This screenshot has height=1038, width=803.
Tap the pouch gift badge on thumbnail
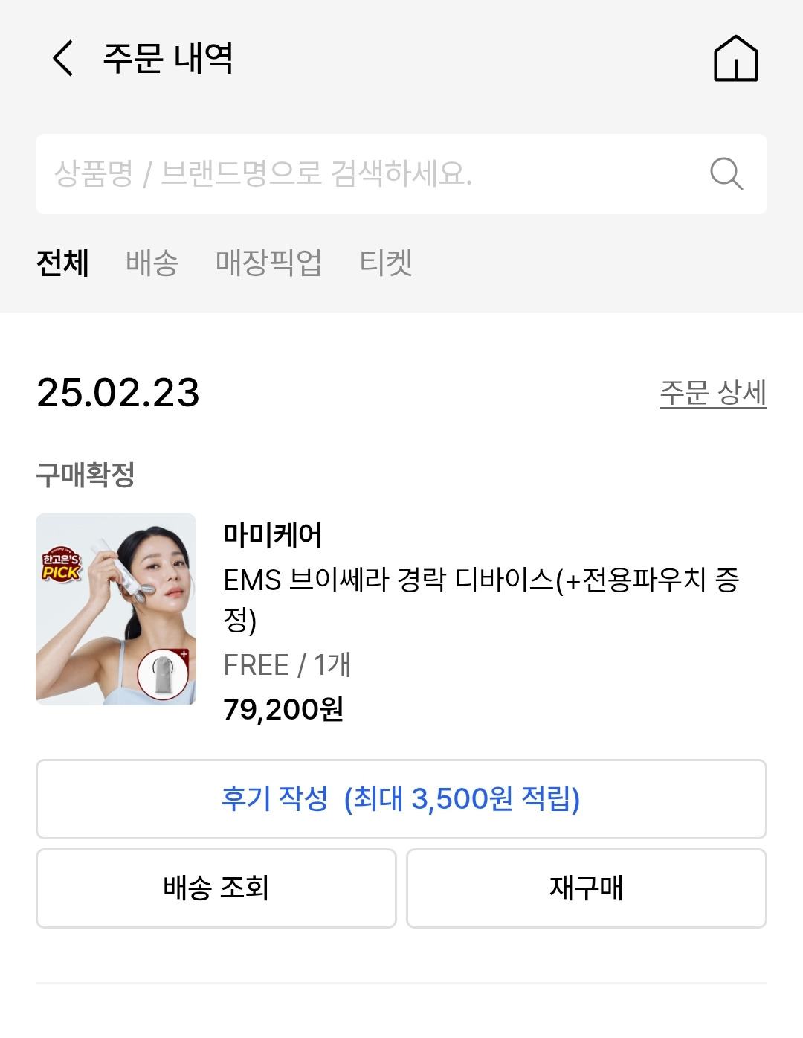coord(164,674)
